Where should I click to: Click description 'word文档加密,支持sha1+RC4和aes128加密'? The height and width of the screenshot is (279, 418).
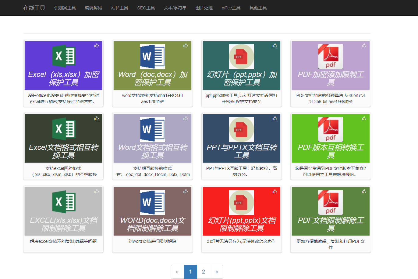(152, 98)
